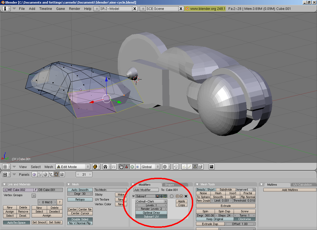The height and width of the screenshot is (230, 317).
Task: Open the Edit Mode dropdown
Action: tap(73, 167)
